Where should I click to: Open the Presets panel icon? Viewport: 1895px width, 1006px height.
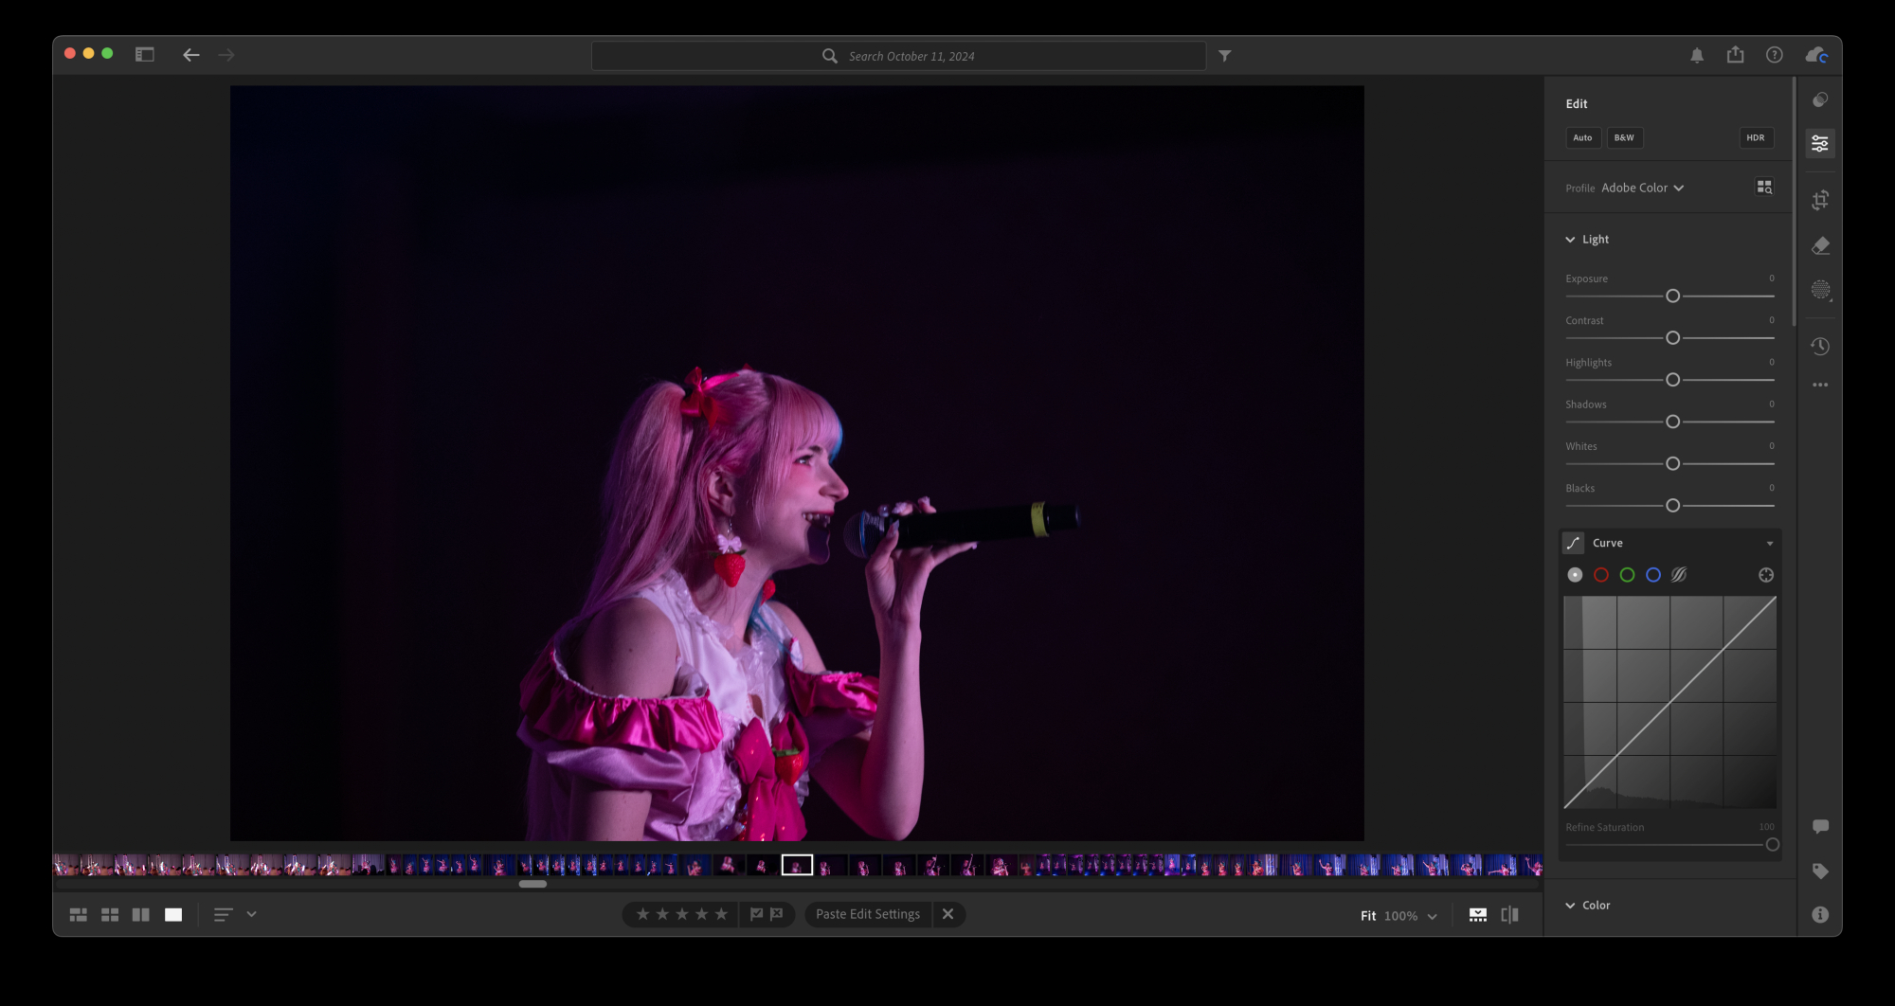(1820, 100)
